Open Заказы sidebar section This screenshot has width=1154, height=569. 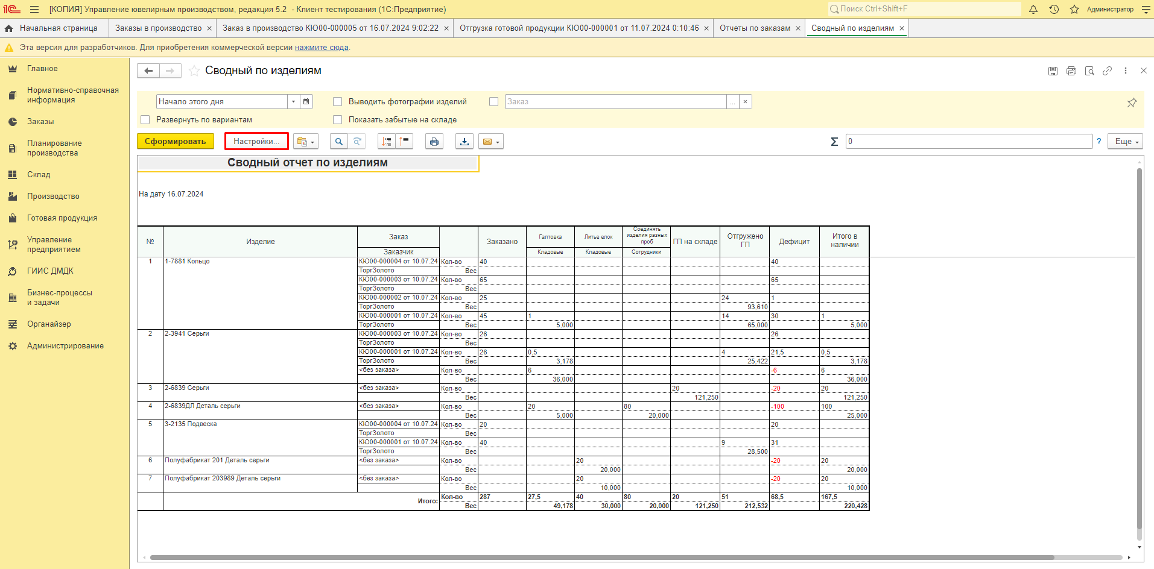coord(40,122)
